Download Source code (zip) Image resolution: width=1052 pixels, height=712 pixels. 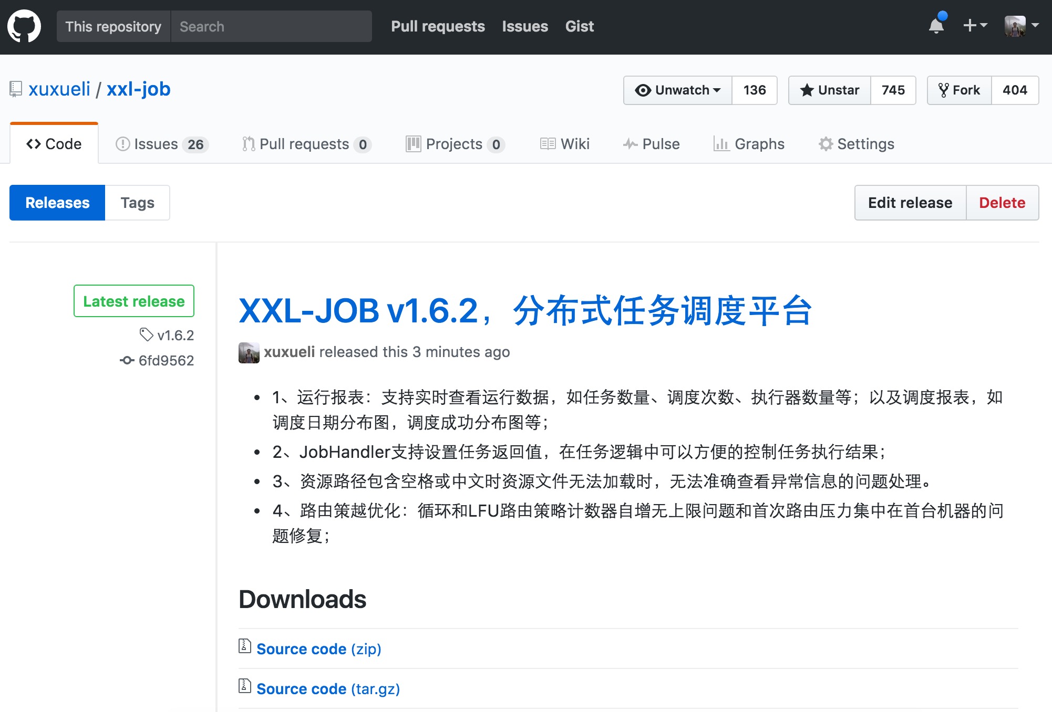[318, 649]
